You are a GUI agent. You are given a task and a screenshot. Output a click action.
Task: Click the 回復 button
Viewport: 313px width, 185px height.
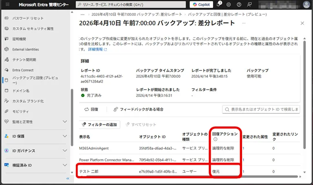click(x=91, y=109)
